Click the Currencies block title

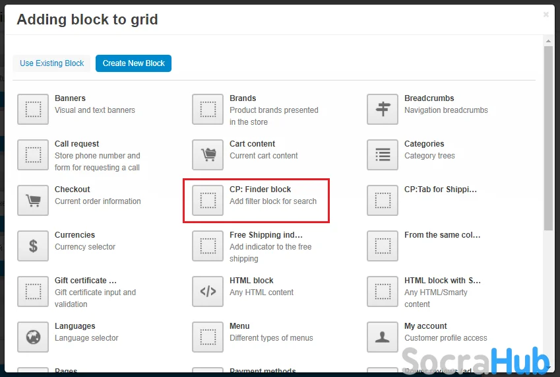coord(75,235)
